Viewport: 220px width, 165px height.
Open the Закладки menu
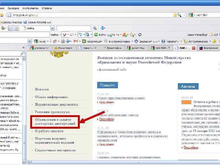(x=13, y=8)
